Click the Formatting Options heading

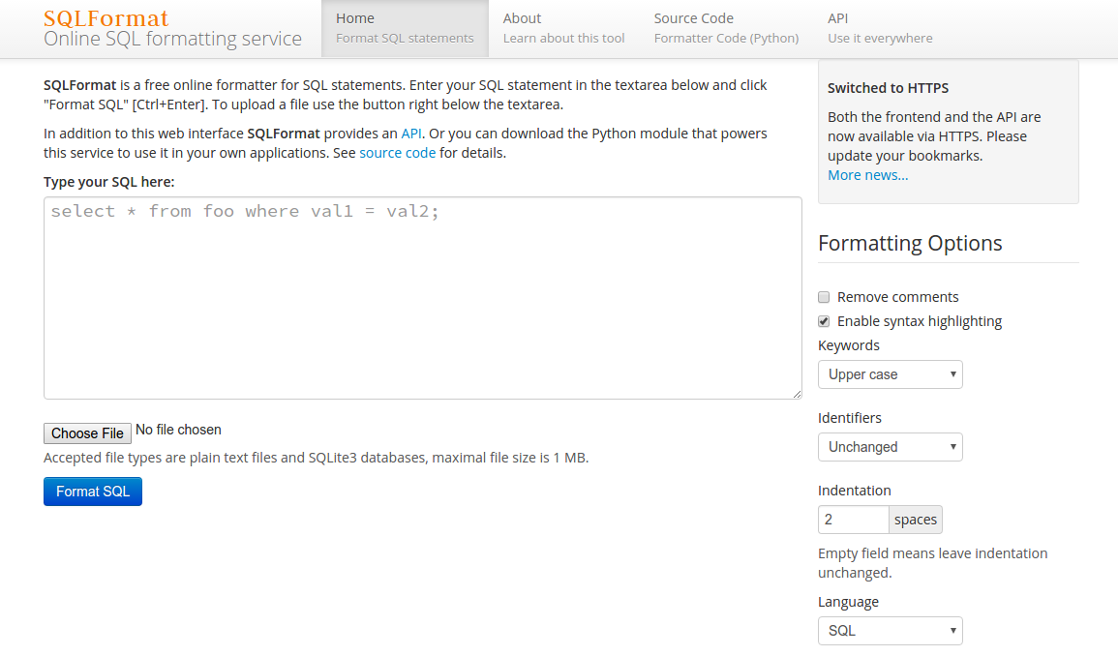coord(910,243)
